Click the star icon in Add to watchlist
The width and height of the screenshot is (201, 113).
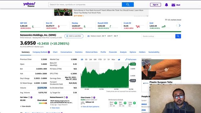pos(67,36)
